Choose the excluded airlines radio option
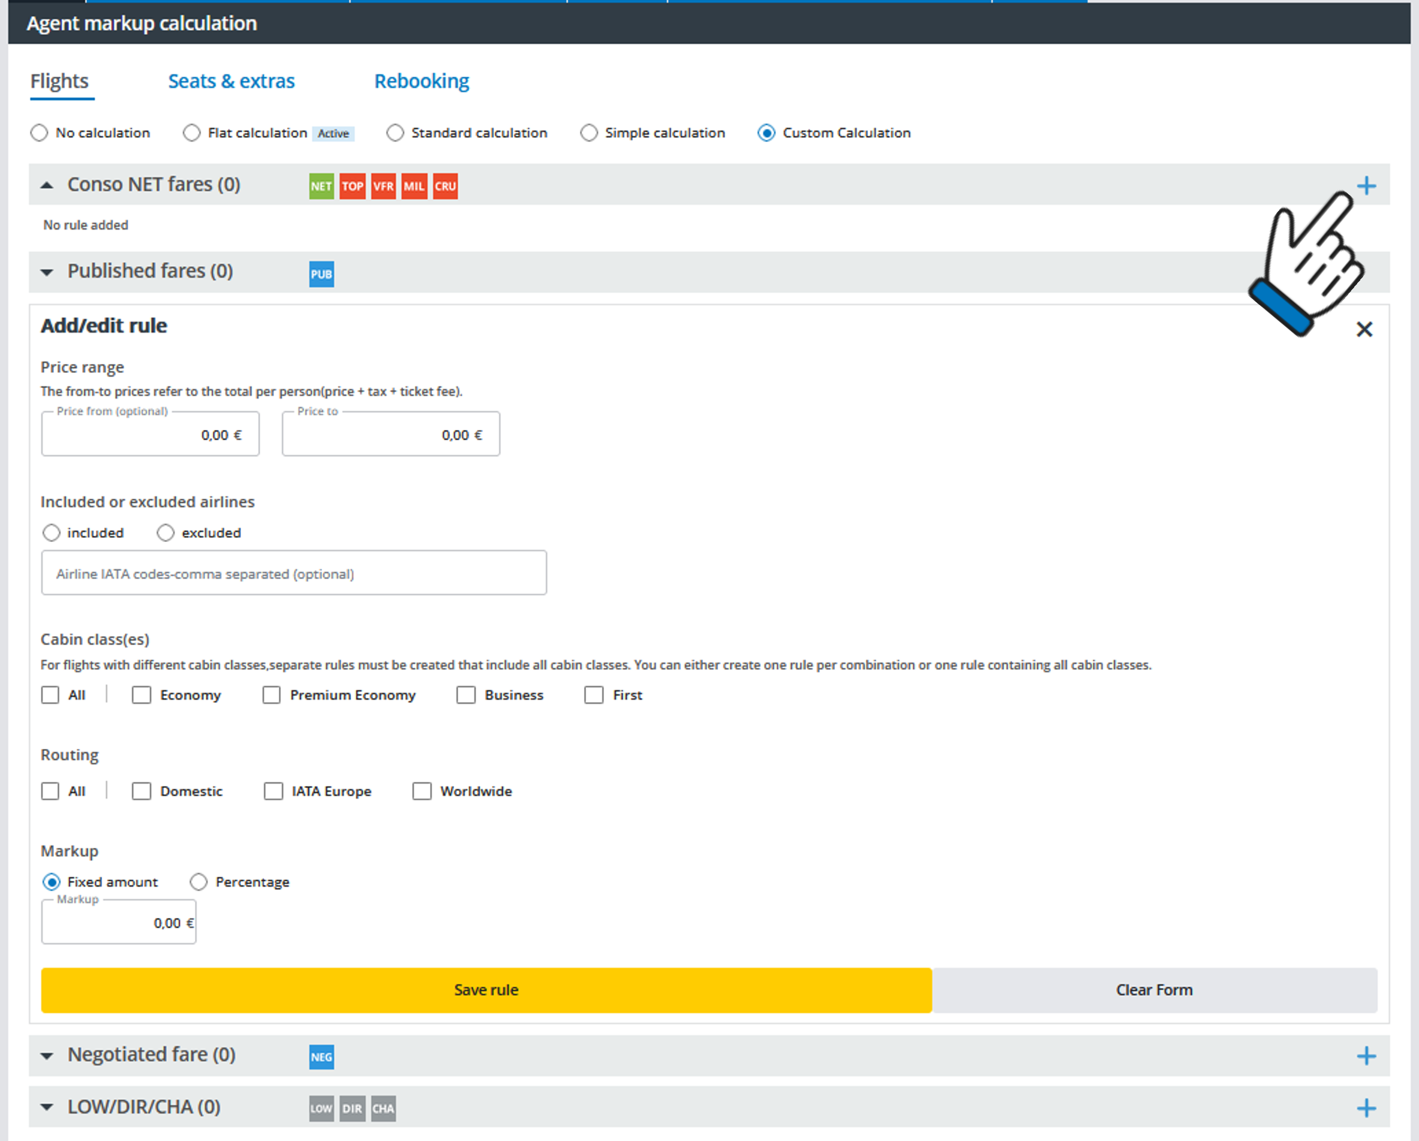The height and width of the screenshot is (1141, 1419). 165,532
